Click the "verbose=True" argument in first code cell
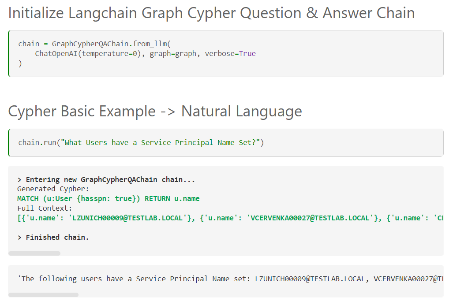The height and width of the screenshot is (305, 453). [x=230, y=54]
